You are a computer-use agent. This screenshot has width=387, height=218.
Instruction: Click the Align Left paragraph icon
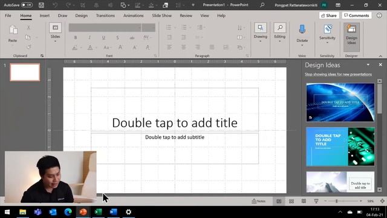click(x=169, y=47)
